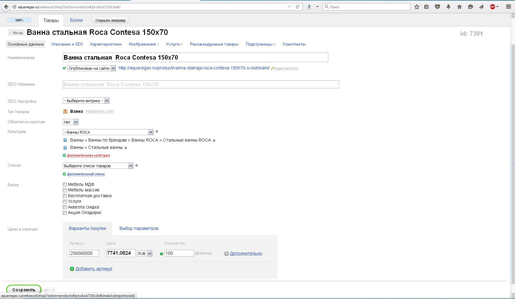Viewport: 515px width, 299px height.
Task: Open the Выберите список товаров dropdown
Action: (x=98, y=166)
